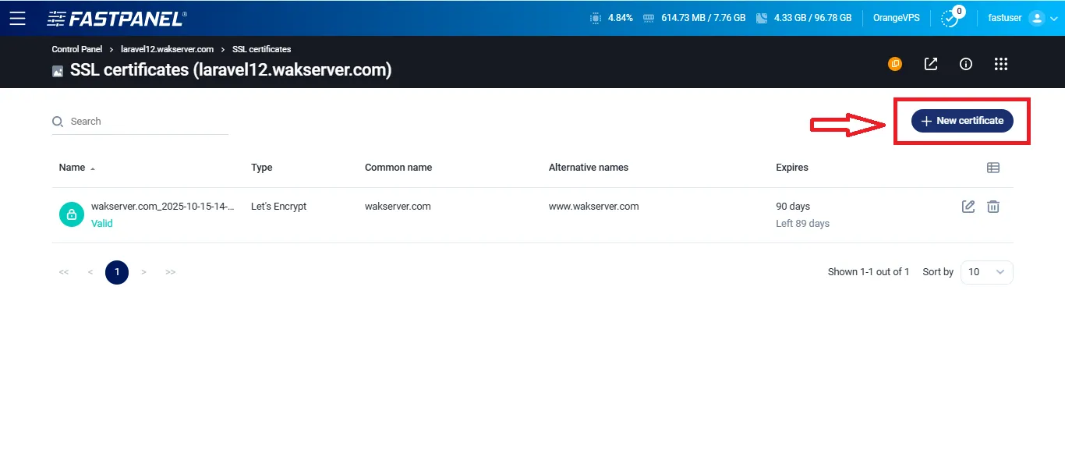Viewport: 1065px width, 467px height.
Task: Open the table column settings icon
Action: click(993, 168)
